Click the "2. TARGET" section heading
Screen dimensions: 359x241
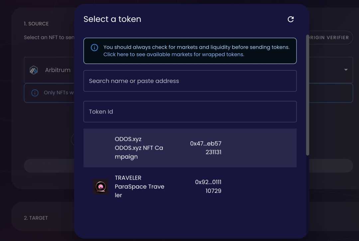36,218
